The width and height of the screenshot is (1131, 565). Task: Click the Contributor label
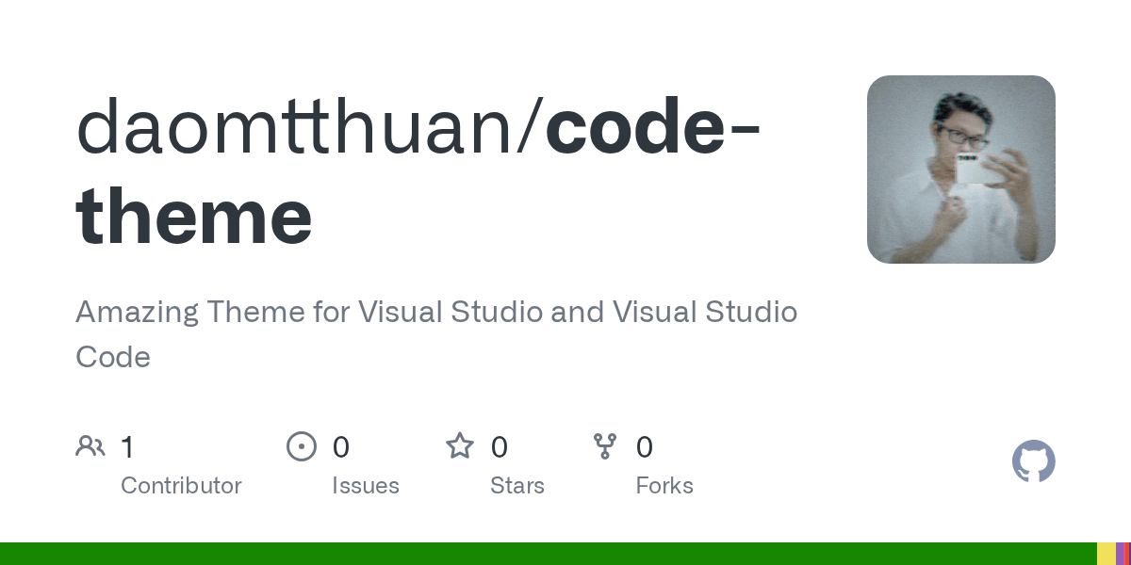(181, 486)
